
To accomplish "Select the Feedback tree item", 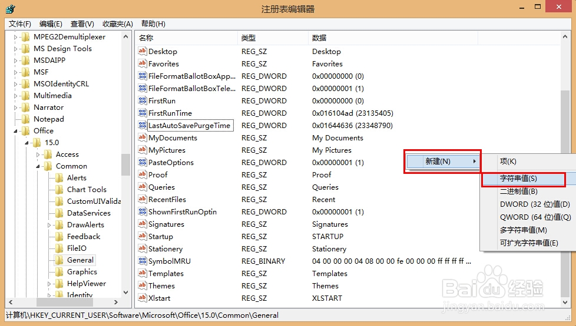I will coord(84,236).
